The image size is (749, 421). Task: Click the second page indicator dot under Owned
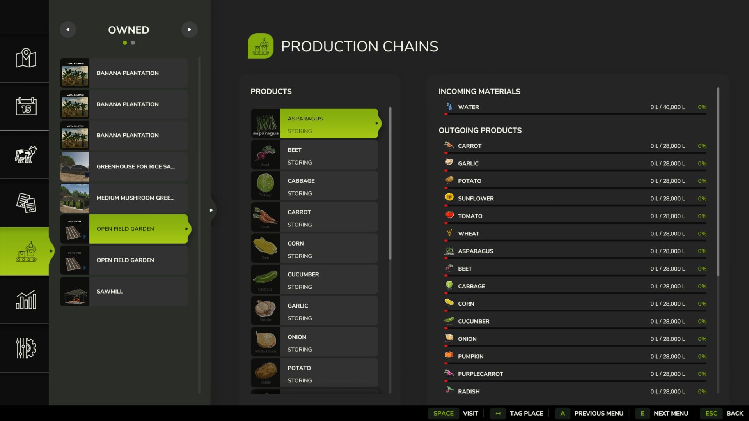[x=133, y=43]
